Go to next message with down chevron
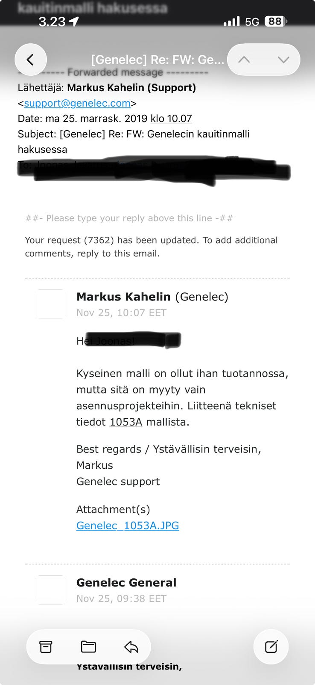315x685 pixels. (283, 60)
